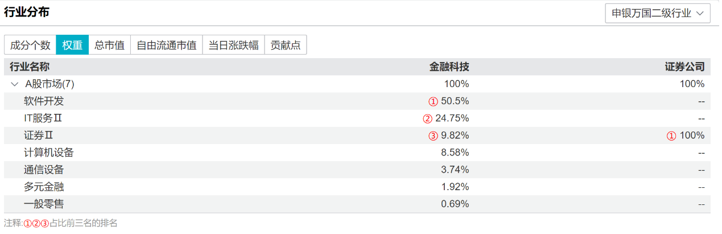This screenshot has width=722, height=234.
Task: Select the 软件开发 industry row
Action: tap(44, 101)
